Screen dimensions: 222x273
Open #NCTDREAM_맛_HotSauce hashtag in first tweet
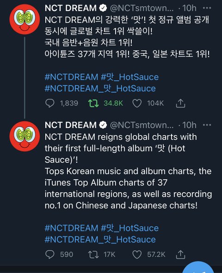tap(100, 88)
